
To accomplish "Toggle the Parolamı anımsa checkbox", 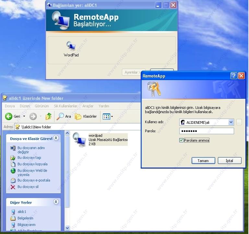I will tap(181, 140).
